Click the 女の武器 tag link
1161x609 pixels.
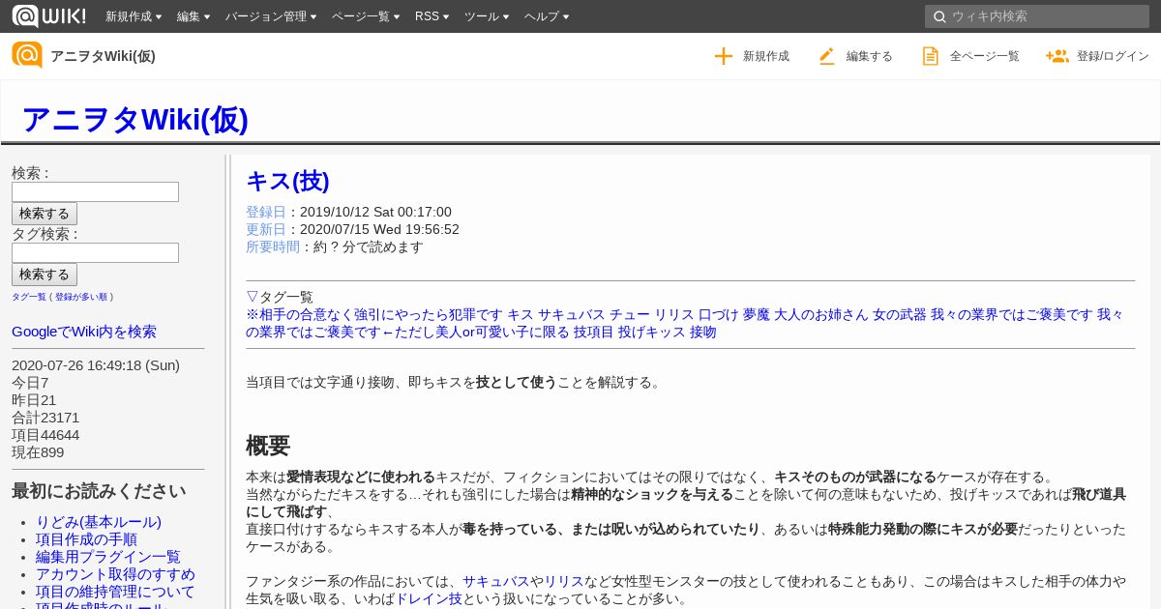[900, 314]
